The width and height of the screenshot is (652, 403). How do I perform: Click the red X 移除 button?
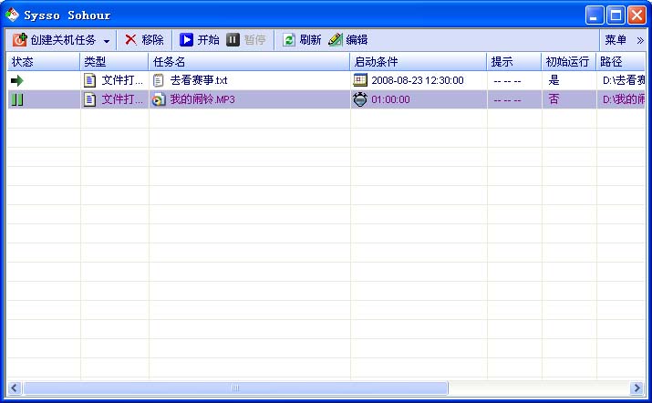(144, 40)
